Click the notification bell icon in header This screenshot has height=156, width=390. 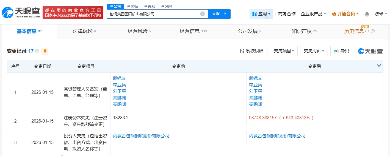[367, 14]
